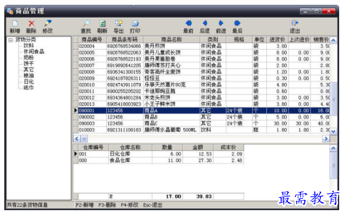This screenshot has height=215, width=344.
Task: Click the 进货价 column header
Action: coord(277,40)
